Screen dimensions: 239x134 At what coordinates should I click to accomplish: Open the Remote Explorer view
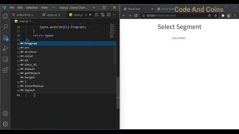click(x=5, y=59)
